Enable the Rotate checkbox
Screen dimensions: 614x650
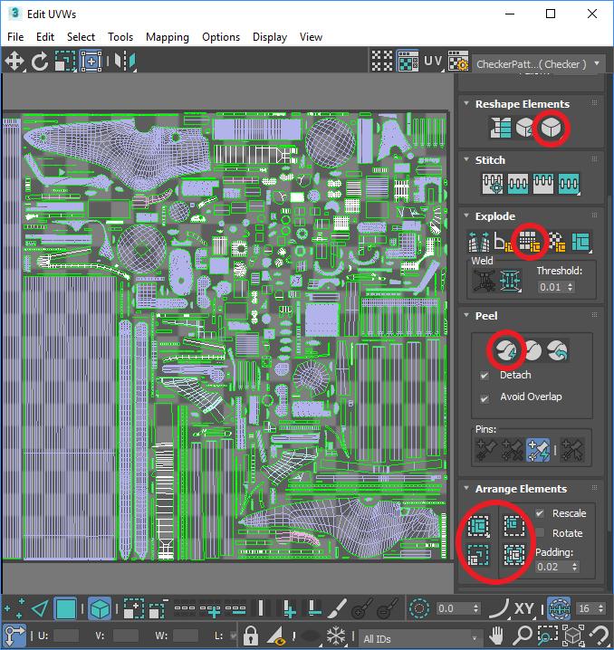click(x=540, y=532)
